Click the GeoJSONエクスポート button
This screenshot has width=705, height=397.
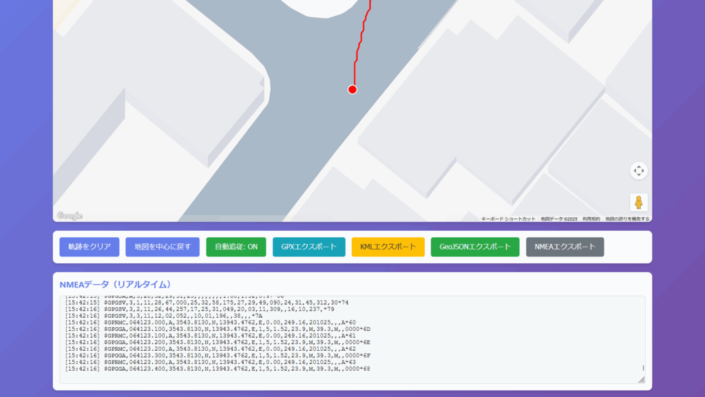475,247
